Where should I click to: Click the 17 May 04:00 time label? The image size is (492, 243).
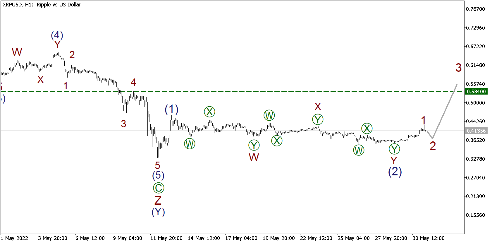pyautogui.click(x=241, y=238)
